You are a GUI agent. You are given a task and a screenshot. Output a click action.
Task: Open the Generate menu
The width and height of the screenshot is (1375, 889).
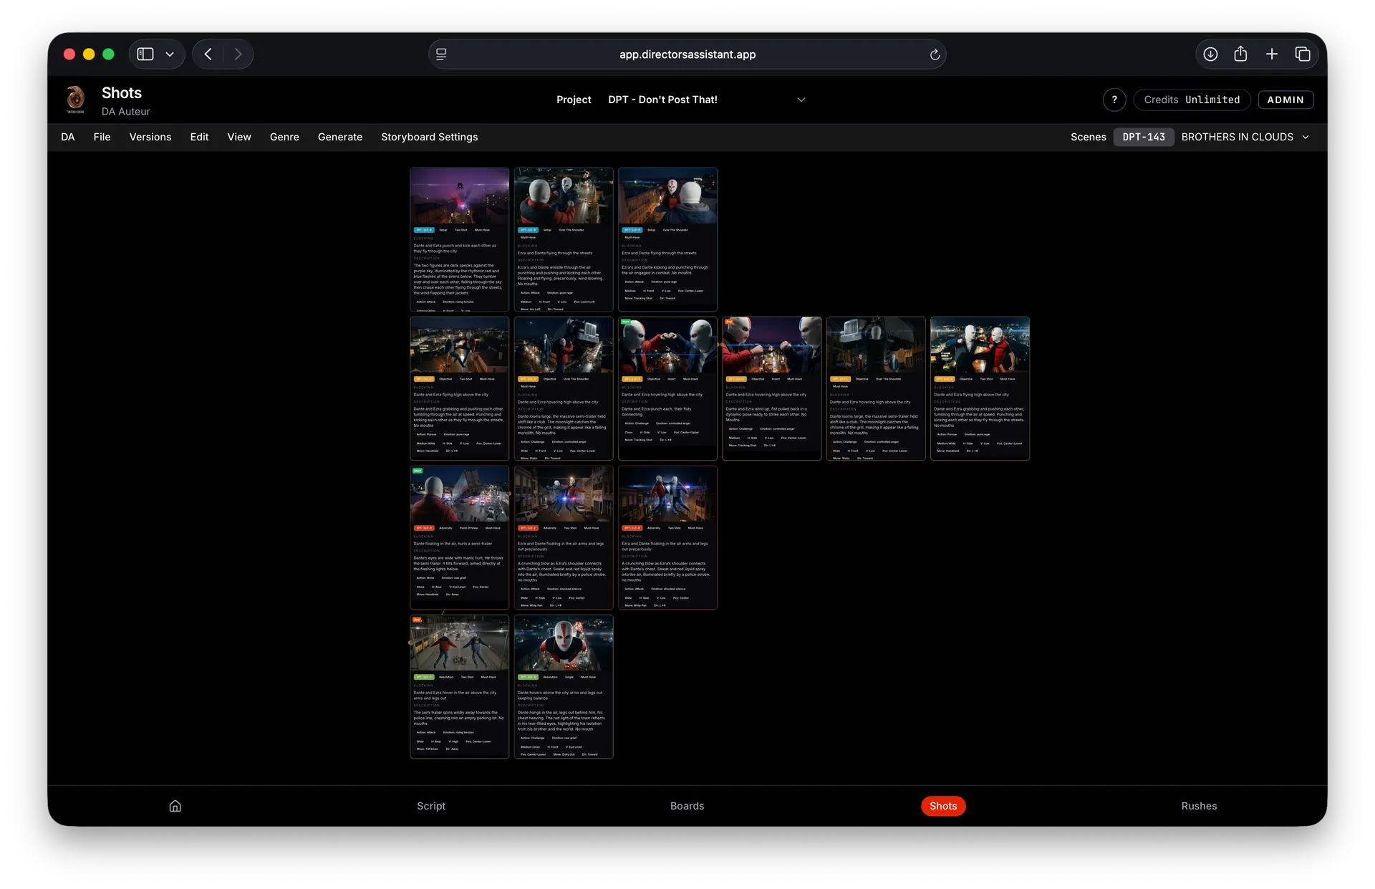tap(339, 137)
